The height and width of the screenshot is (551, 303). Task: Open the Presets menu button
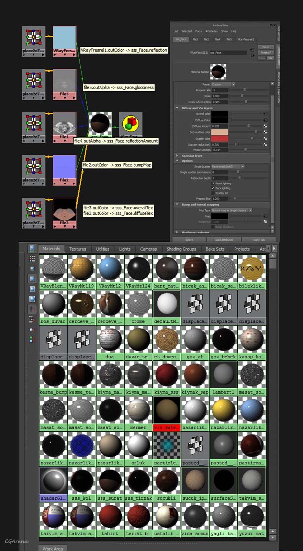(266, 52)
